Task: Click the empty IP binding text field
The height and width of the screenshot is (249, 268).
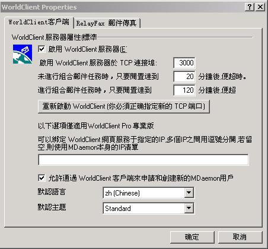Action: (x=143, y=160)
